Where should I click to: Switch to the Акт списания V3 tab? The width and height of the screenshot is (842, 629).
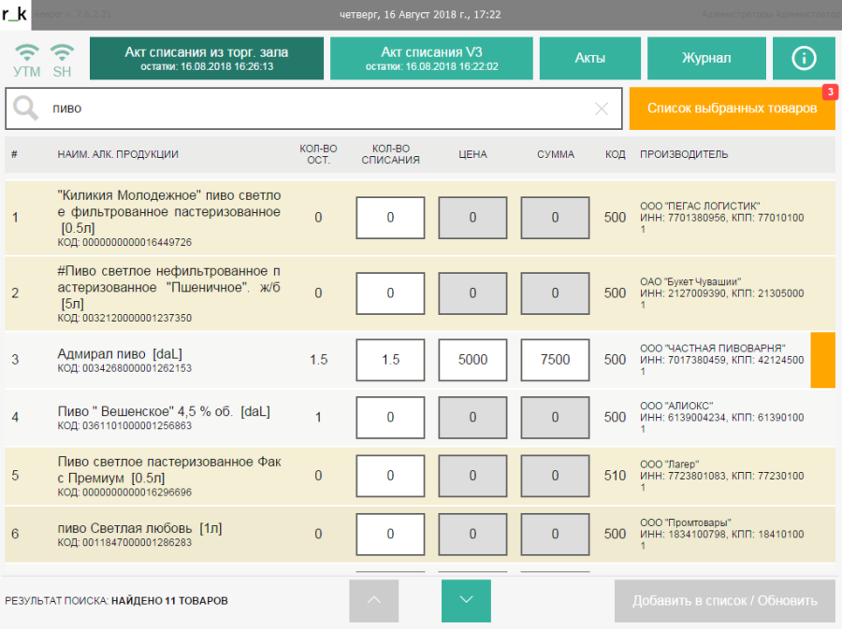pos(431,58)
